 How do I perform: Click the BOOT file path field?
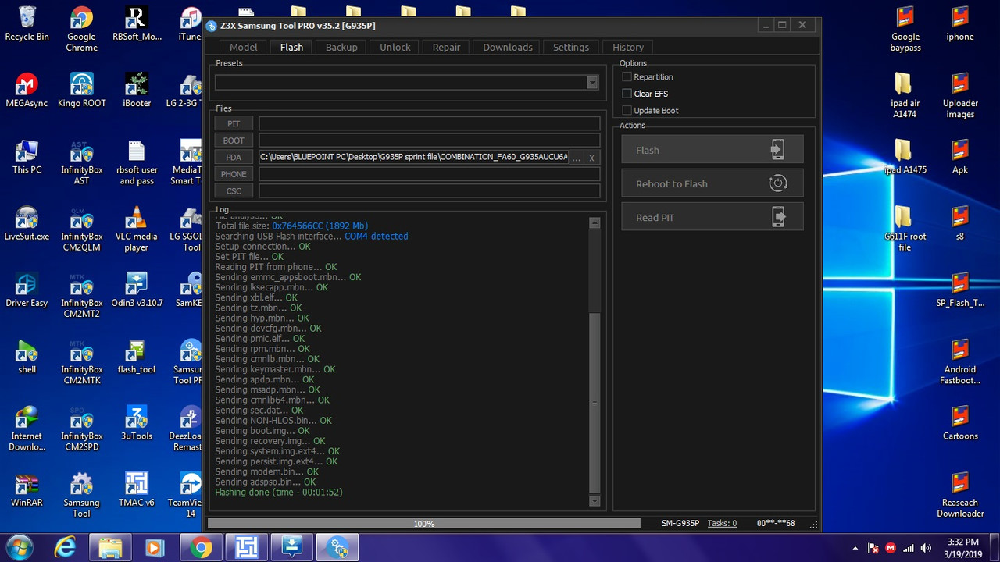(x=430, y=140)
